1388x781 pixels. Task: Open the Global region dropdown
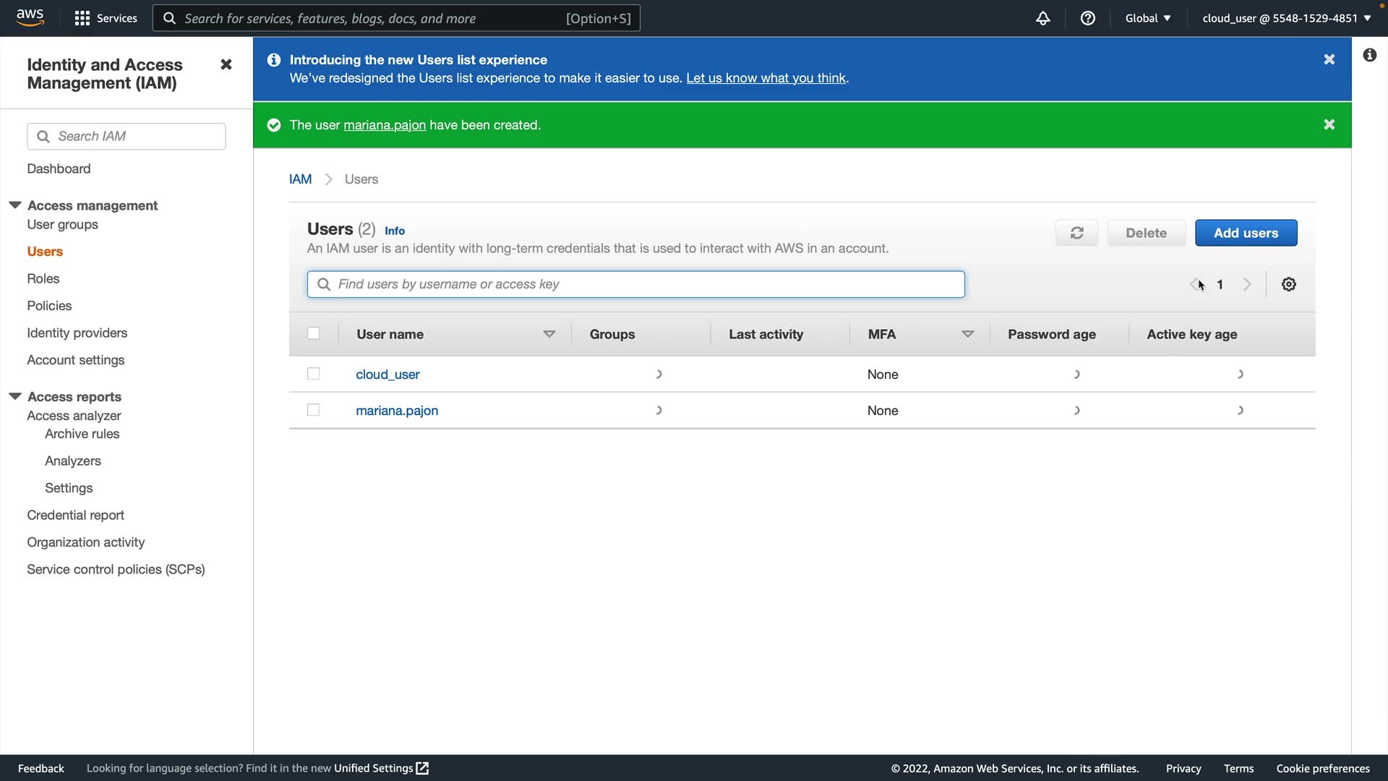[1147, 18]
